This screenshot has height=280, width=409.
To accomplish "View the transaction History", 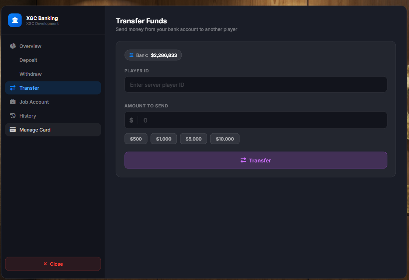I will click(53, 116).
